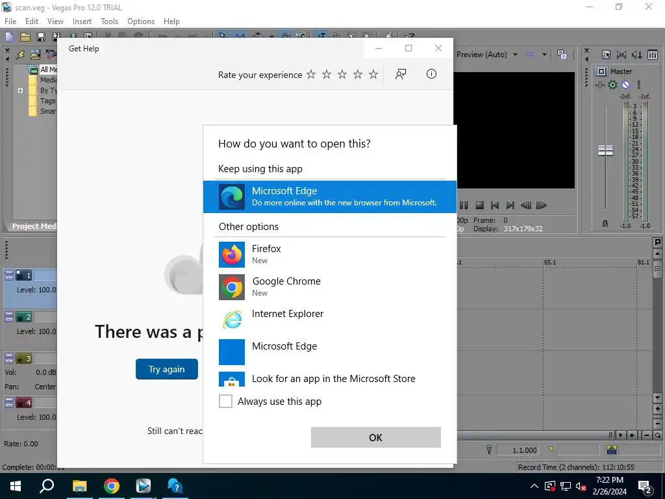Open the Tools menu

[109, 21]
